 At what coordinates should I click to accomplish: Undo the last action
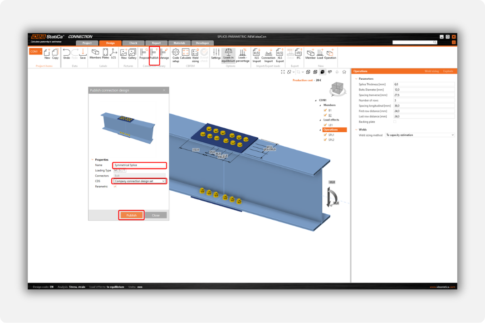click(67, 53)
